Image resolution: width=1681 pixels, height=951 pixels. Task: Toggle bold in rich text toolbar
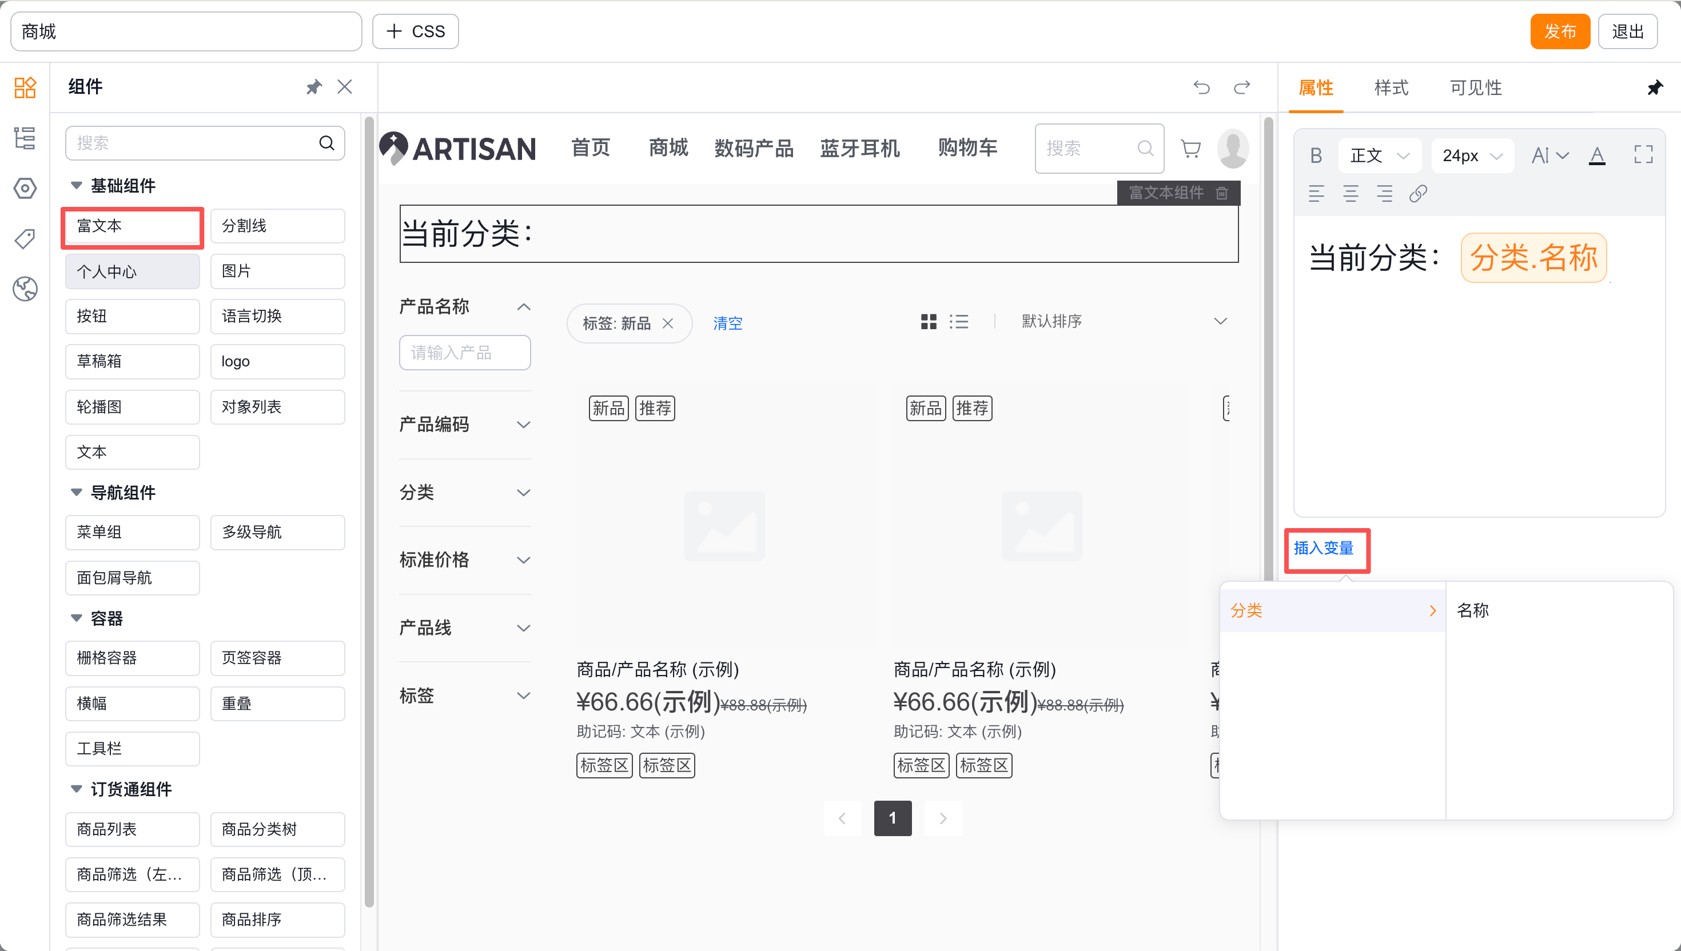1316,155
